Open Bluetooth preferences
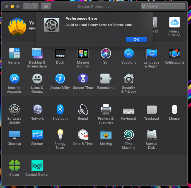This screenshot has width=191, height=188. point(60,109)
